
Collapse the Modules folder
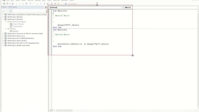(x=6, y=29)
